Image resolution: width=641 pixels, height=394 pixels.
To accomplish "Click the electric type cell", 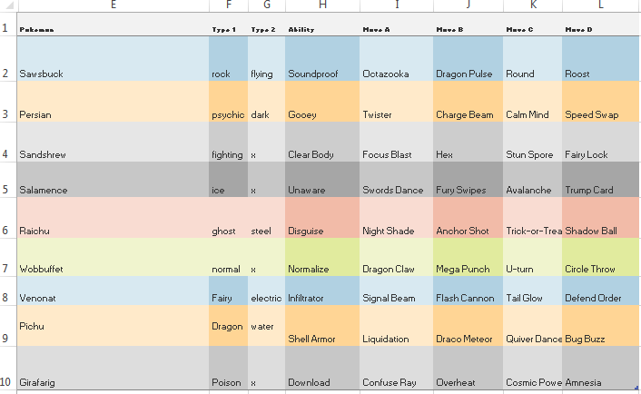I will click(x=267, y=291).
